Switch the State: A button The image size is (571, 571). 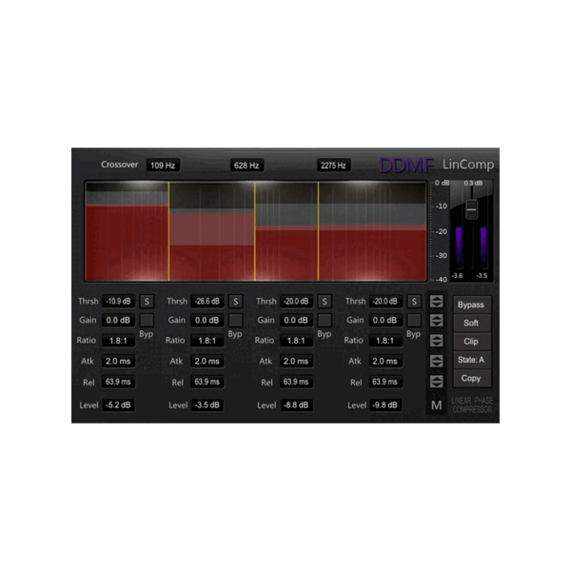pyautogui.click(x=472, y=360)
